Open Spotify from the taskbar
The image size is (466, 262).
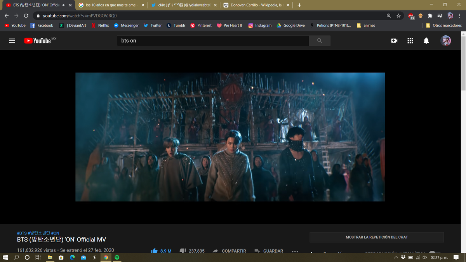click(117, 257)
